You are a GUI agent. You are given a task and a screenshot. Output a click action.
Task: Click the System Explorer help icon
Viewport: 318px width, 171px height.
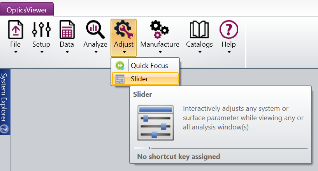5,129
